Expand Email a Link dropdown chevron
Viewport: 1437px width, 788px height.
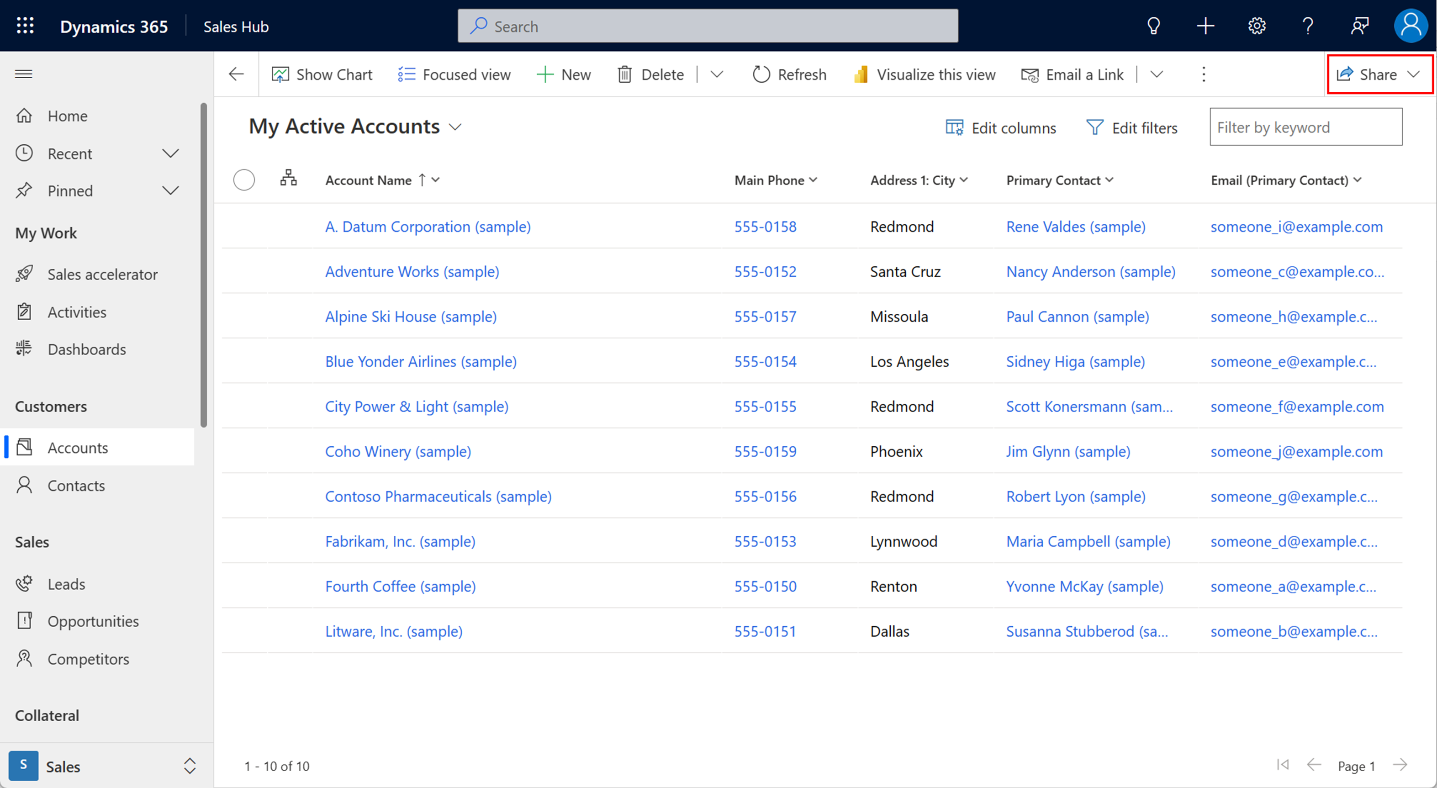click(1157, 74)
